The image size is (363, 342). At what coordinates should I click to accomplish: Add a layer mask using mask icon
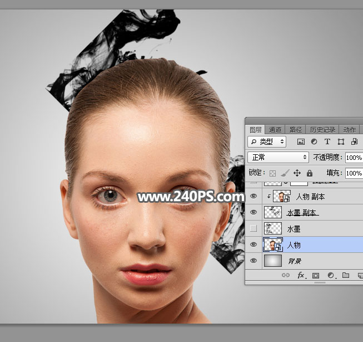pos(316,275)
